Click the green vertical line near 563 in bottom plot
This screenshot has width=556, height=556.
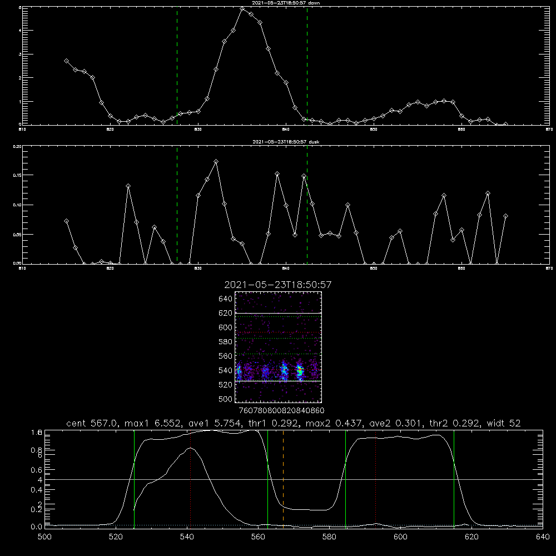point(267,479)
